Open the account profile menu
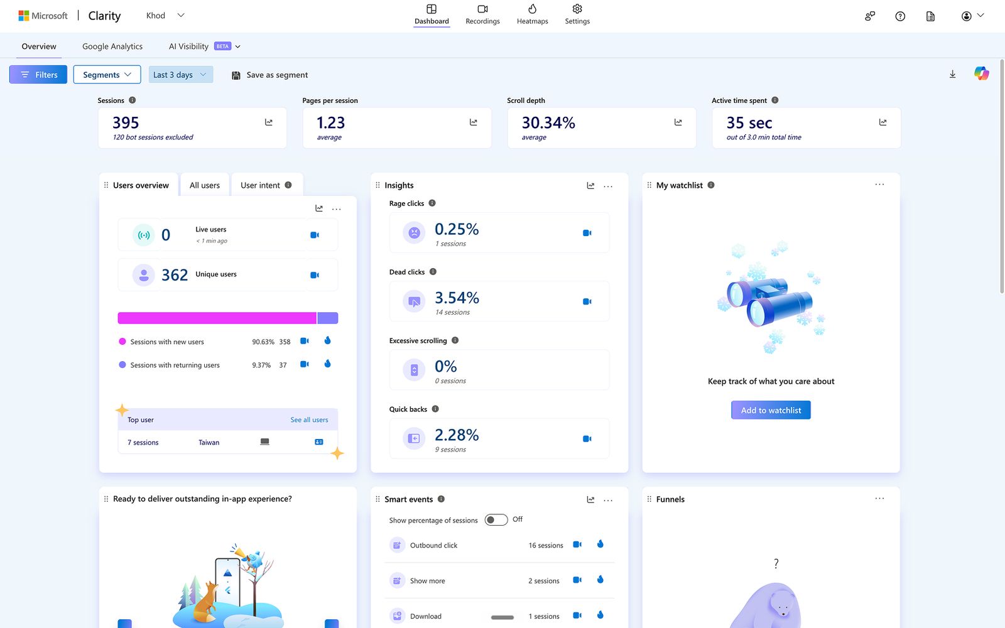Image resolution: width=1005 pixels, height=628 pixels. coord(972,16)
